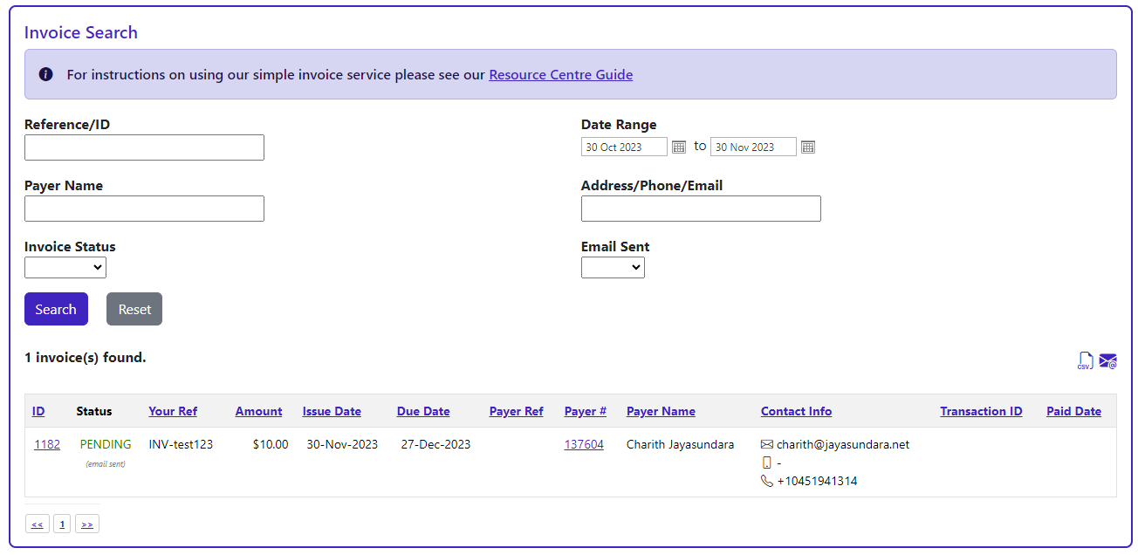Click the Address/Phone/Email input field

(701, 209)
